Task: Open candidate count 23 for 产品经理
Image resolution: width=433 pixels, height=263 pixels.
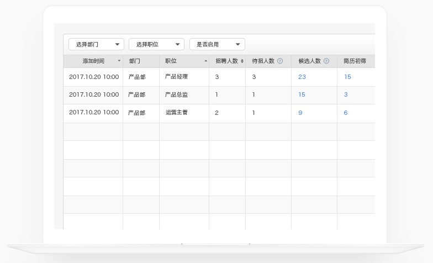Action: coord(302,77)
